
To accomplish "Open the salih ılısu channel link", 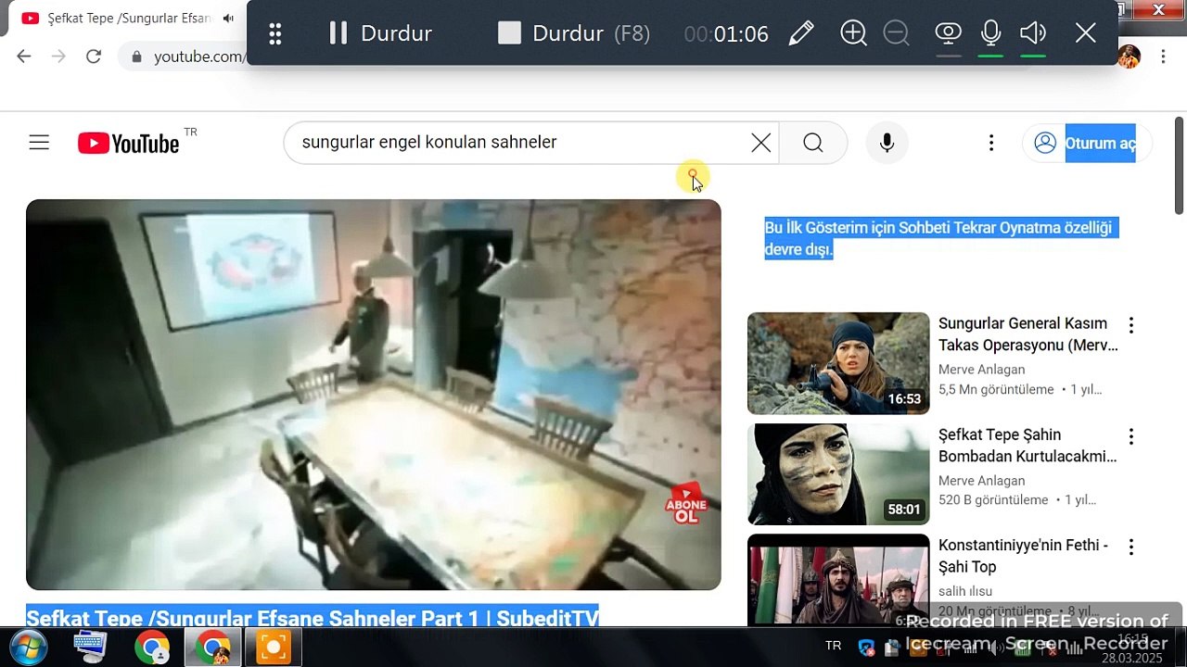I will click(965, 591).
